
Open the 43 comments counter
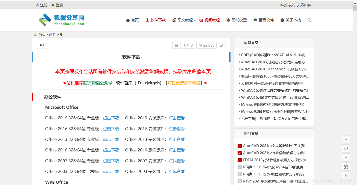pos(188,45)
